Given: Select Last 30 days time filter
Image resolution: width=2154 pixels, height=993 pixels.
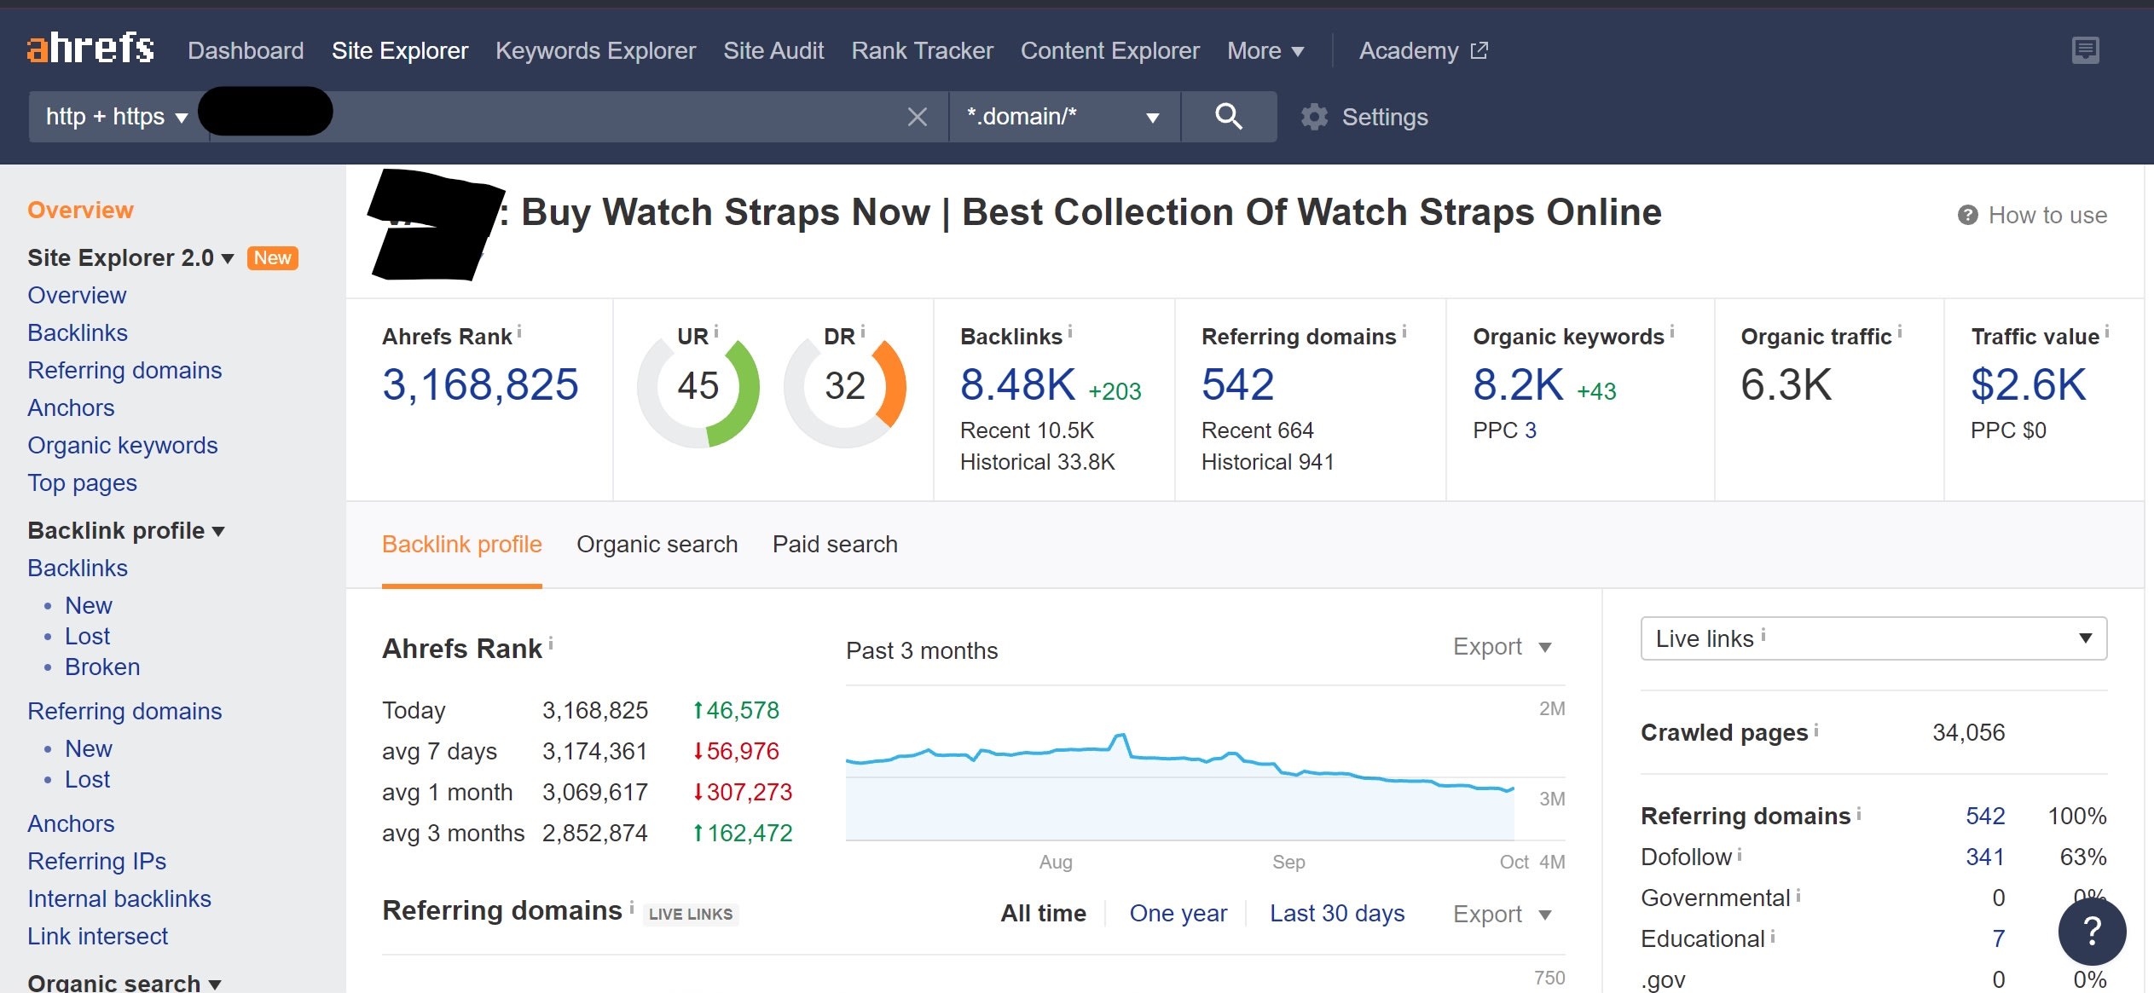Looking at the screenshot, I should tap(1336, 912).
